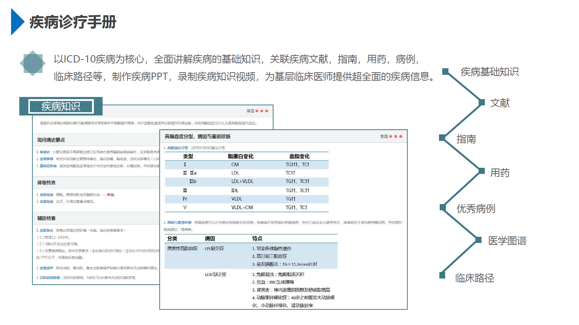Open the 疾病知识 tab
Image resolution: width=579 pixels, height=325 pixels.
tap(61, 106)
